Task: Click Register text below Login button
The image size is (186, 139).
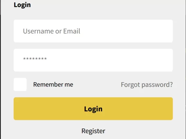Action: [93, 131]
